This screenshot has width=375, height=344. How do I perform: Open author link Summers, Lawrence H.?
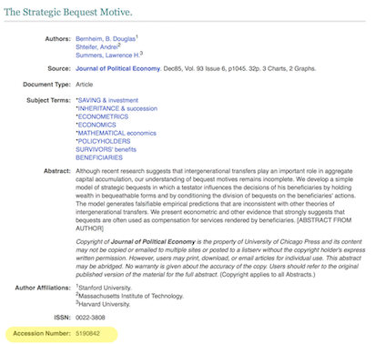click(107, 56)
